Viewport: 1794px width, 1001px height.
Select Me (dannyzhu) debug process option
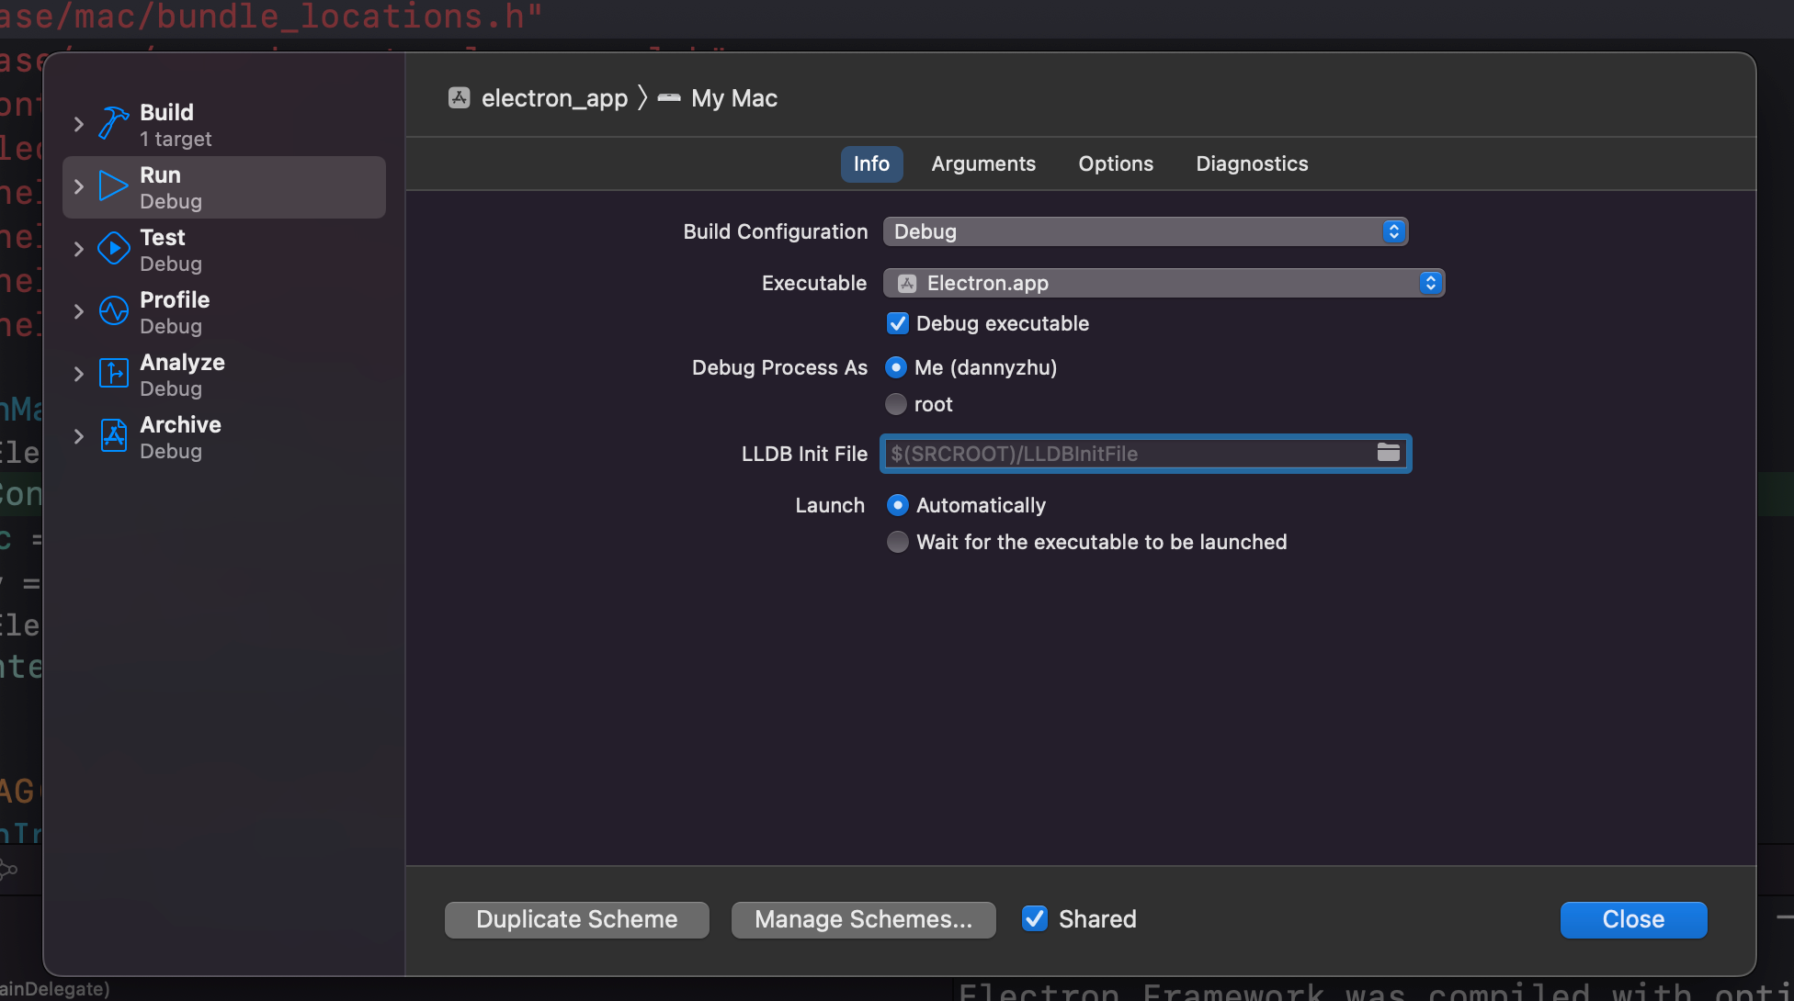[x=896, y=367]
